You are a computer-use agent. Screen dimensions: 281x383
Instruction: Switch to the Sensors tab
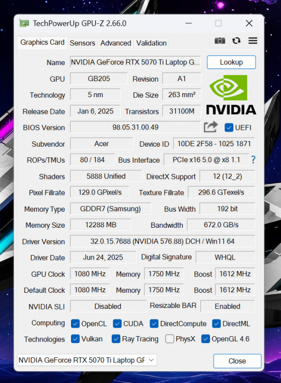coord(82,43)
